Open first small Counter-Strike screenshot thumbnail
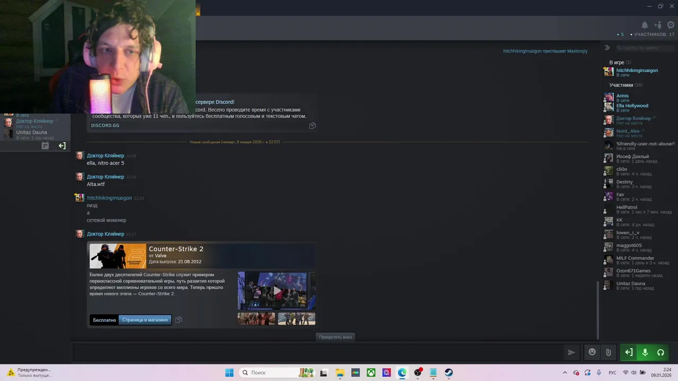Viewport: 678px width, 381px height. point(256,319)
